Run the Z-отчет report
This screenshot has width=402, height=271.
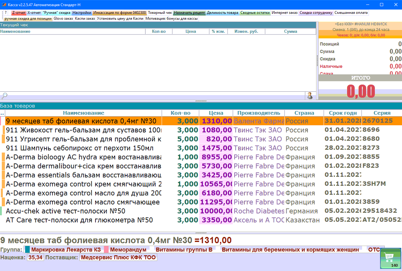click(19, 12)
